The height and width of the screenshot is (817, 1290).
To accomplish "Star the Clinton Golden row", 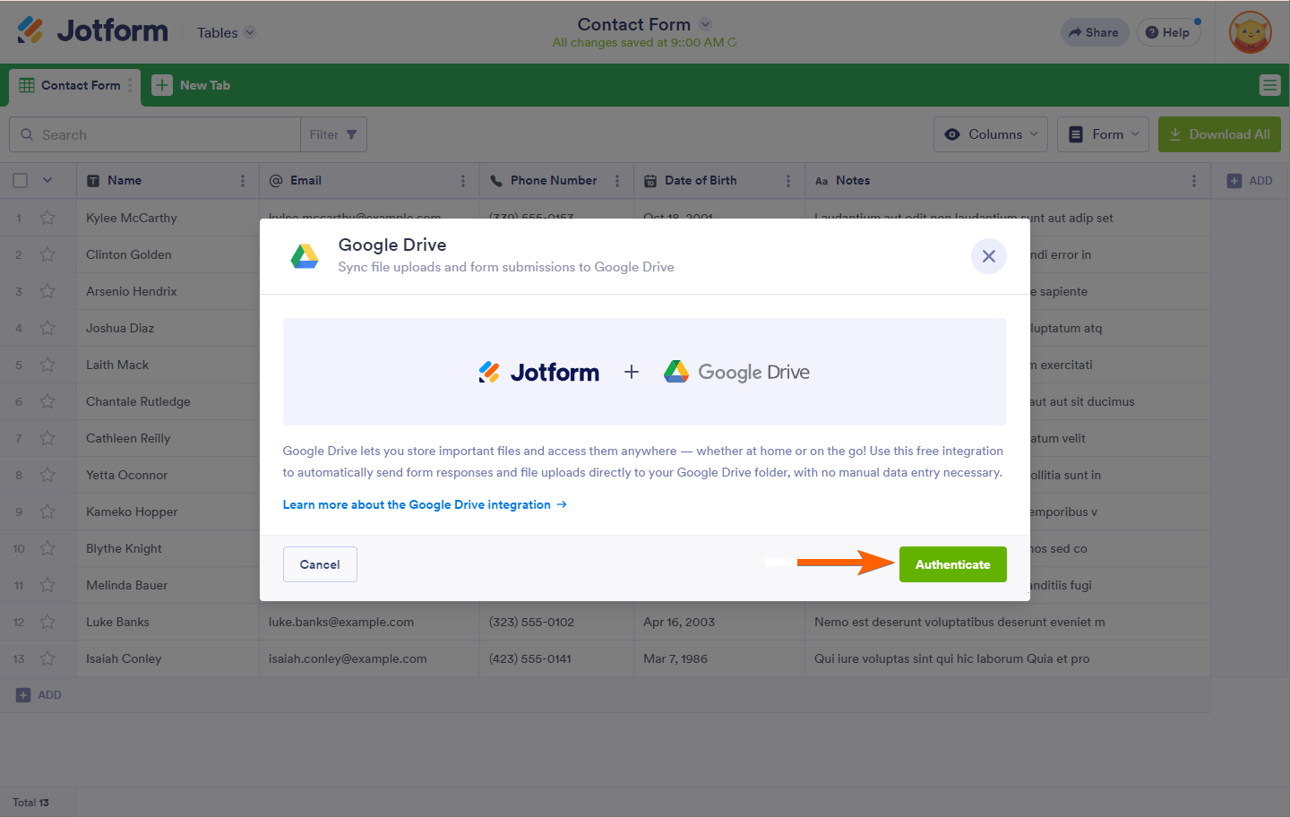I will click(x=47, y=254).
